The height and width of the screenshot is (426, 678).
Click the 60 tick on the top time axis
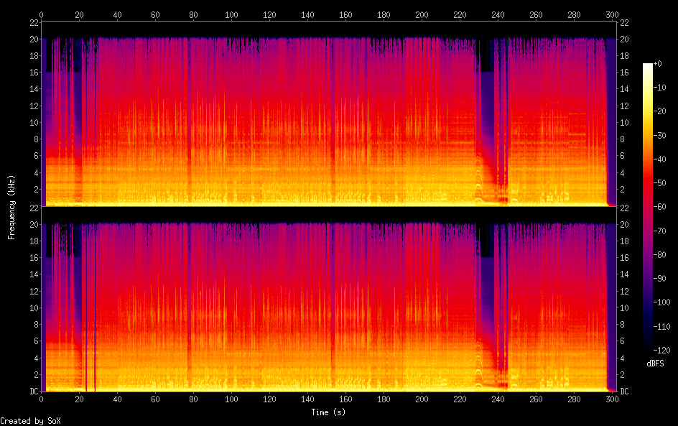click(x=155, y=14)
